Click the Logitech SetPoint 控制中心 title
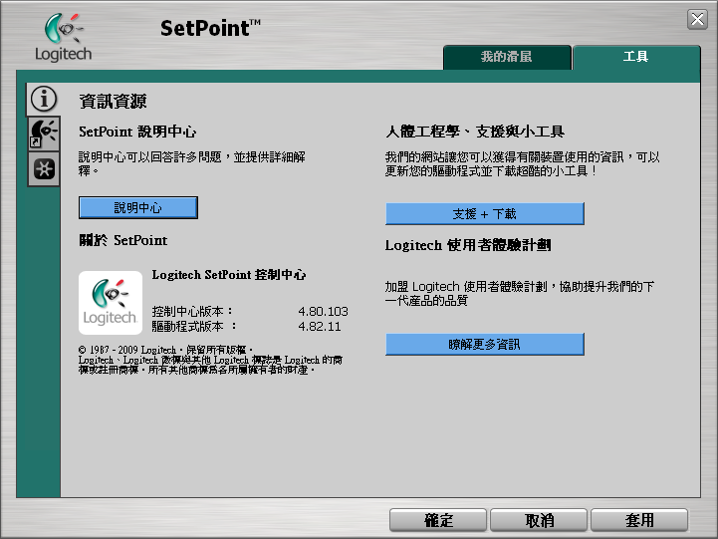 (x=228, y=275)
